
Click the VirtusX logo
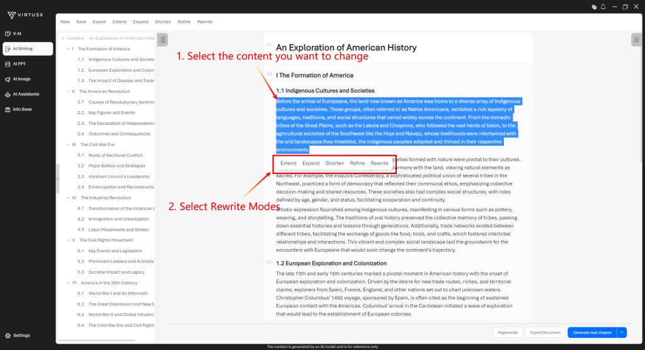[x=25, y=15]
